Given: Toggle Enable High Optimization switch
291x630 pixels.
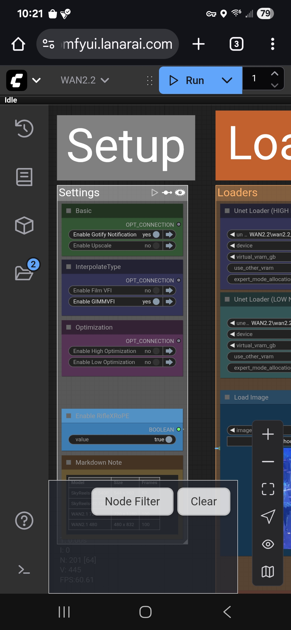Looking at the screenshot, I should [x=156, y=351].
